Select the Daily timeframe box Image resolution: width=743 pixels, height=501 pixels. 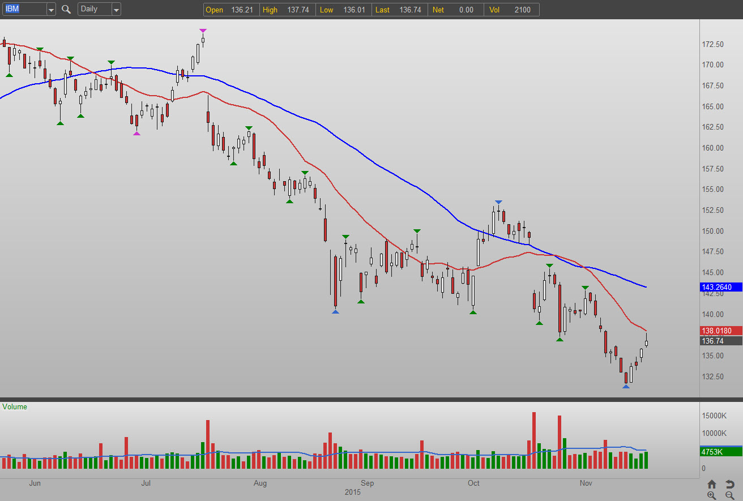(x=95, y=9)
